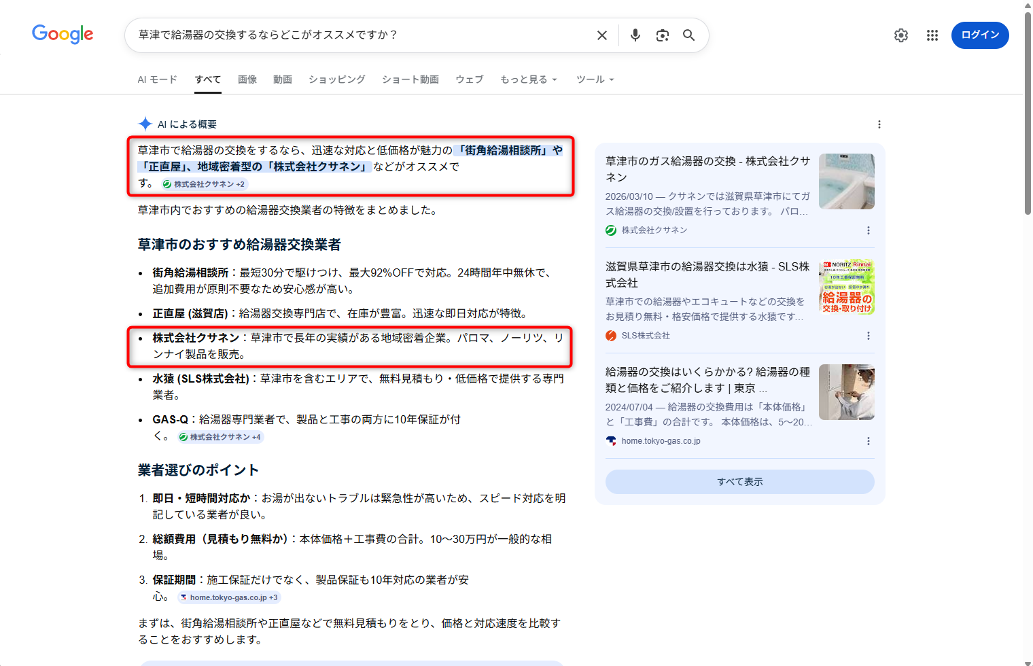Click the Google logo
This screenshot has width=1033, height=666.
point(63,34)
